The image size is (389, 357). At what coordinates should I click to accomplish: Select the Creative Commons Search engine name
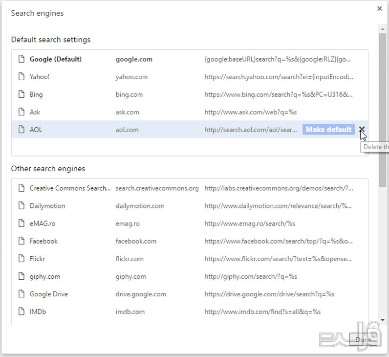coord(70,188)
